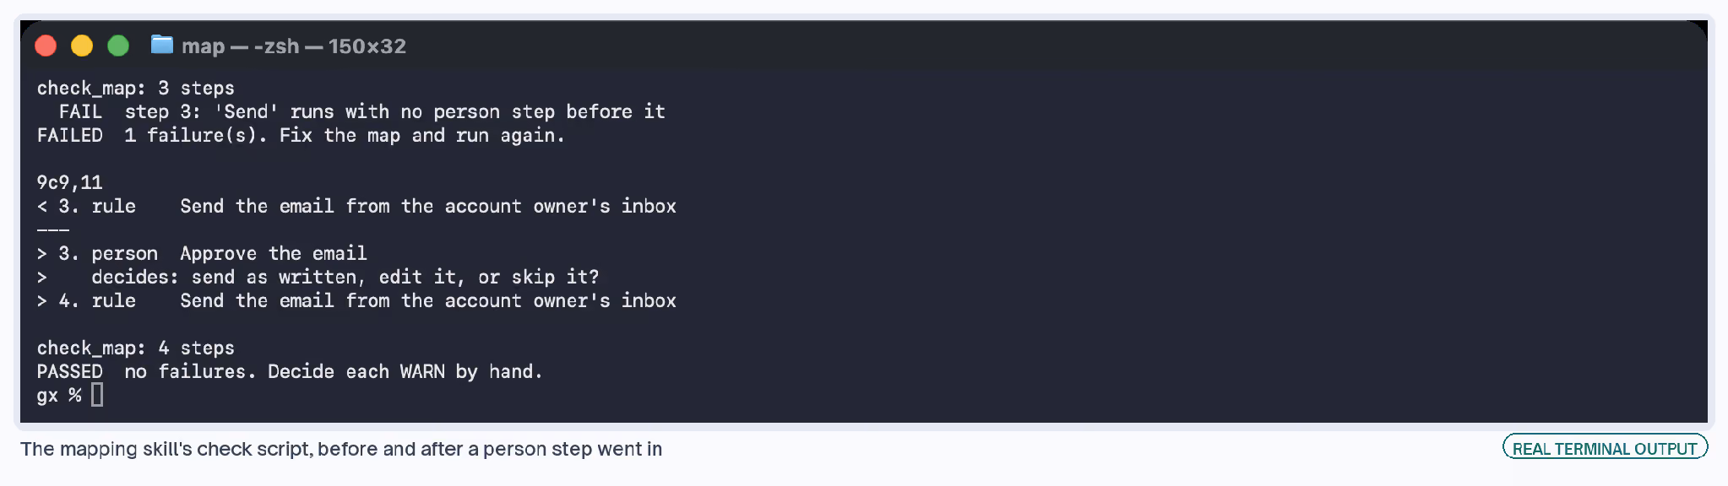Click the window title 'map — -zsh — 150×32'

pos(294,46)
